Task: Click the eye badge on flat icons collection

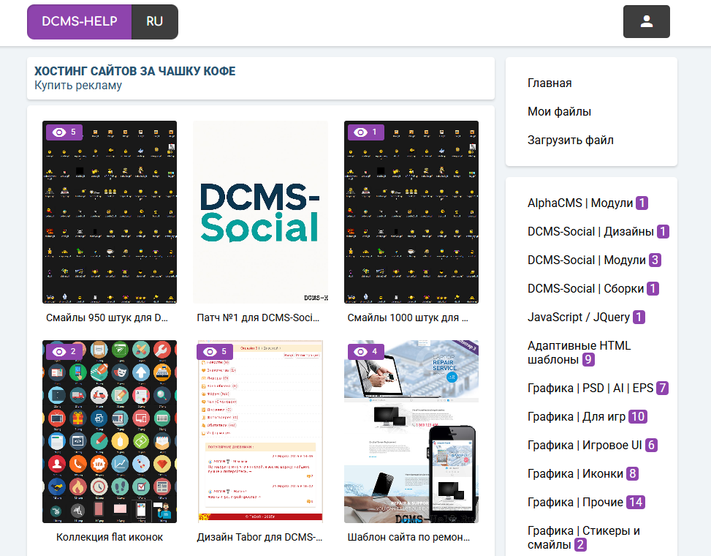Action: [64, 351]
